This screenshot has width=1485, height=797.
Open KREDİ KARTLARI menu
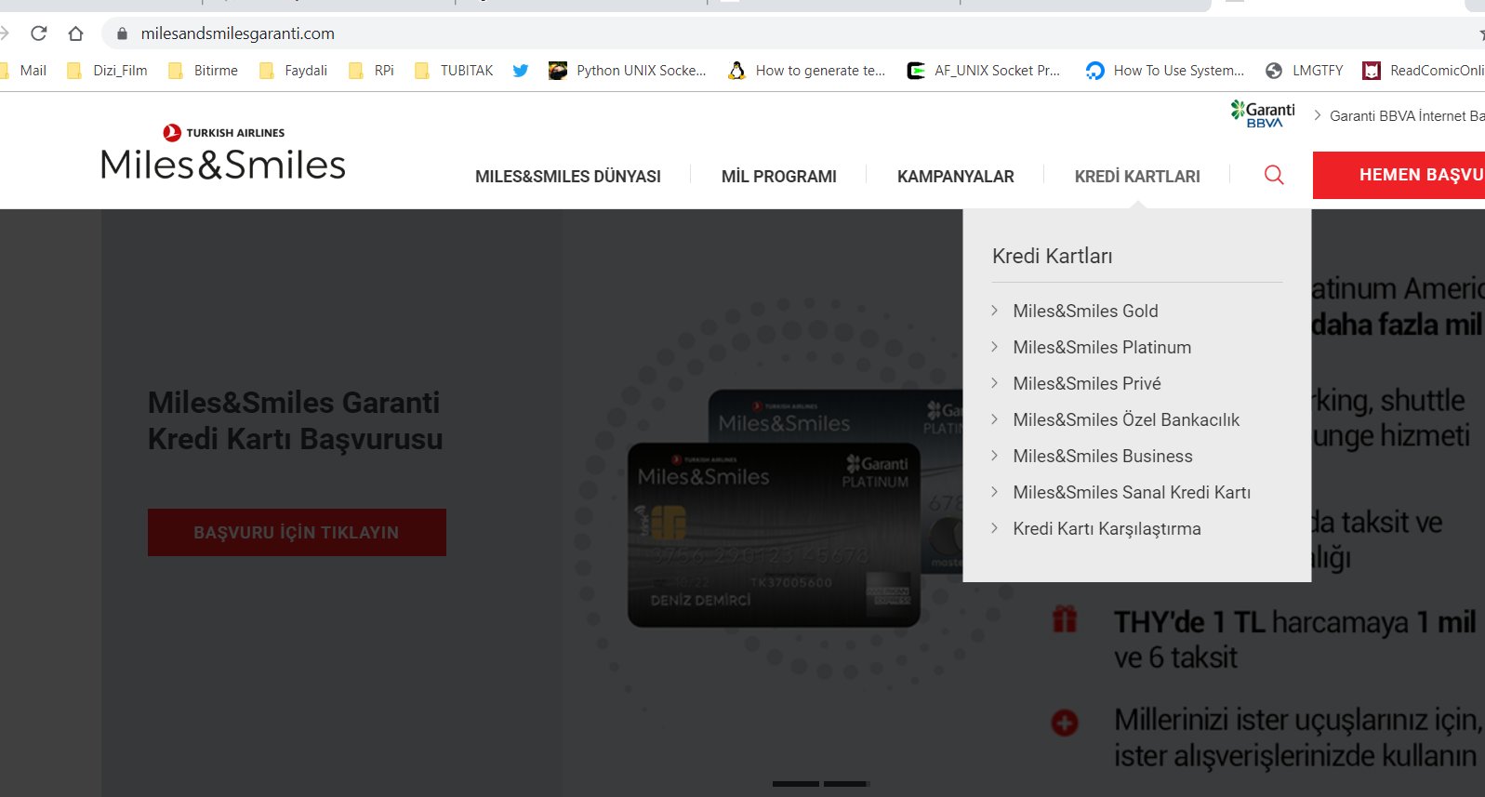point(1137,177)
